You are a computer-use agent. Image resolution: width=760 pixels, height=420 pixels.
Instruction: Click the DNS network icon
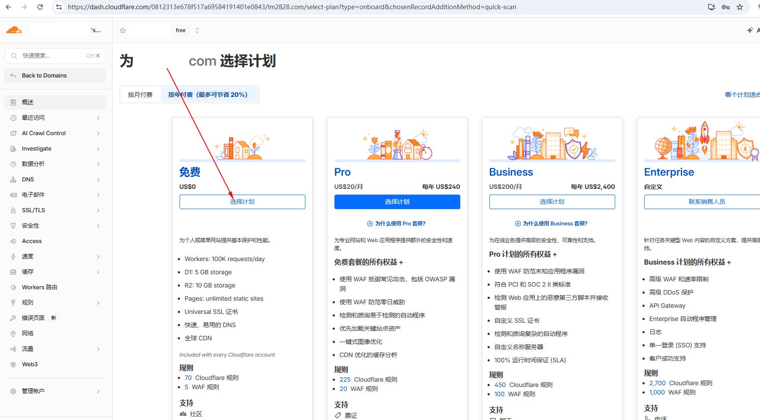[x=13, y=180]
